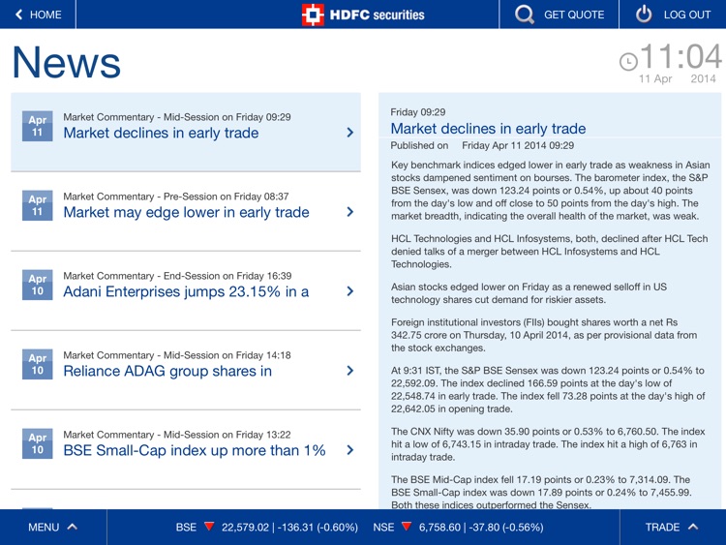The width and height of the screenshot is (726, 545).
Task: Click BSE label in bottom ticker
Action: pos(186,527)
